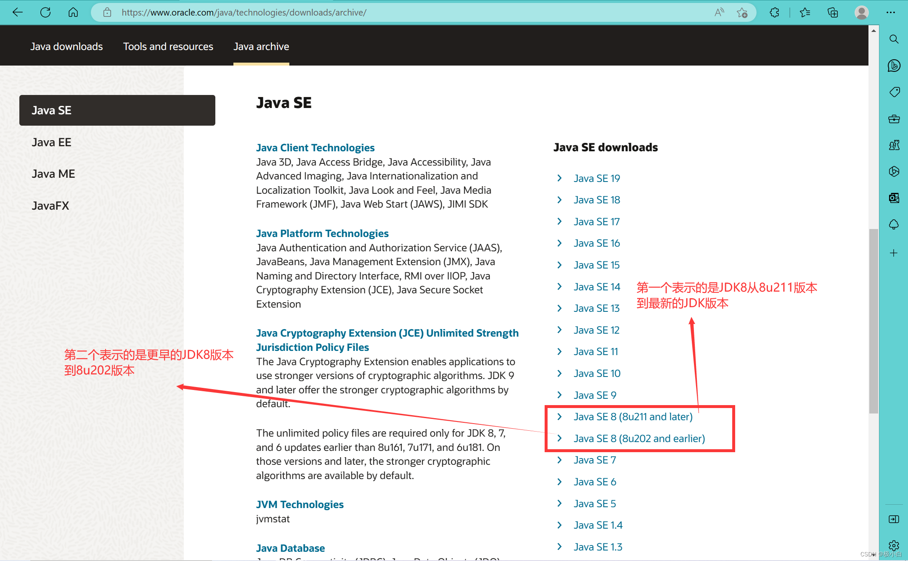The image size is (908, 561).
Task: Open the Shopping tag sidebar icon
Action: point(894,92)
